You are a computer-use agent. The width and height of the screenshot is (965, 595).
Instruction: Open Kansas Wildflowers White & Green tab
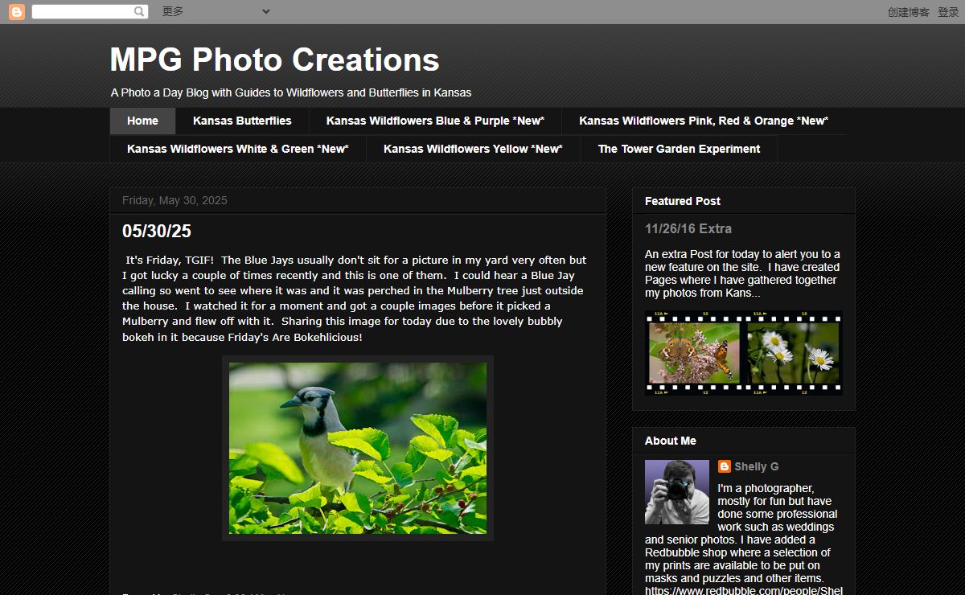coord(238,149)
